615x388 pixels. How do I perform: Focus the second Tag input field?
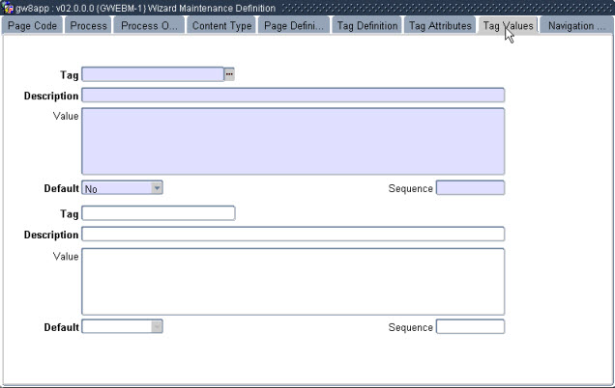159,213
